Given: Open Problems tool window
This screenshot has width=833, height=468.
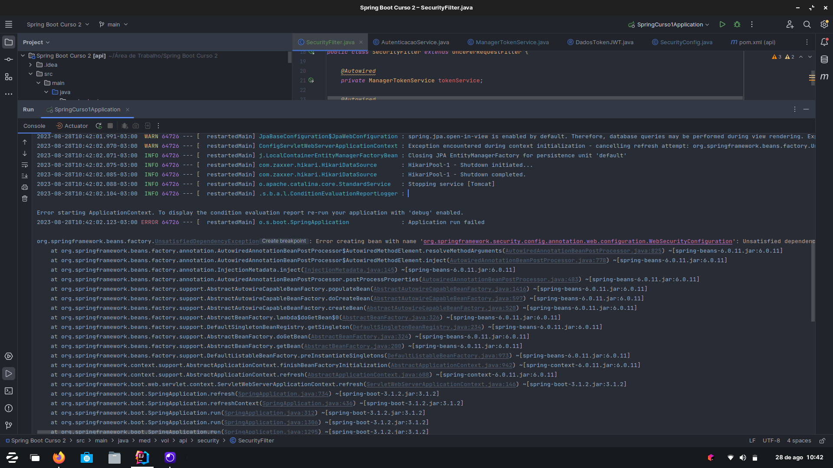Looking at the screenshot, I should [9, 408].
